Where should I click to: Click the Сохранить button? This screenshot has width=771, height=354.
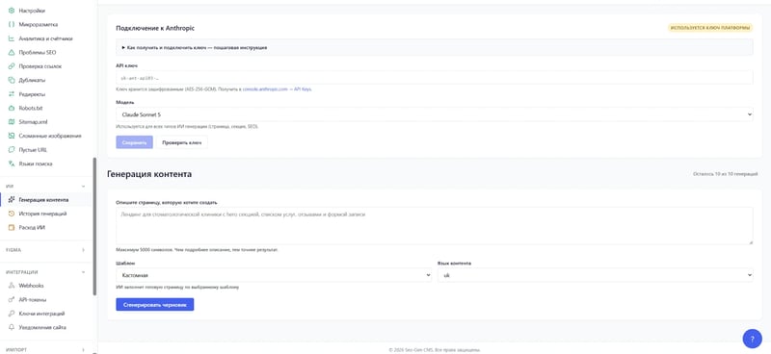tap(134, 142)
